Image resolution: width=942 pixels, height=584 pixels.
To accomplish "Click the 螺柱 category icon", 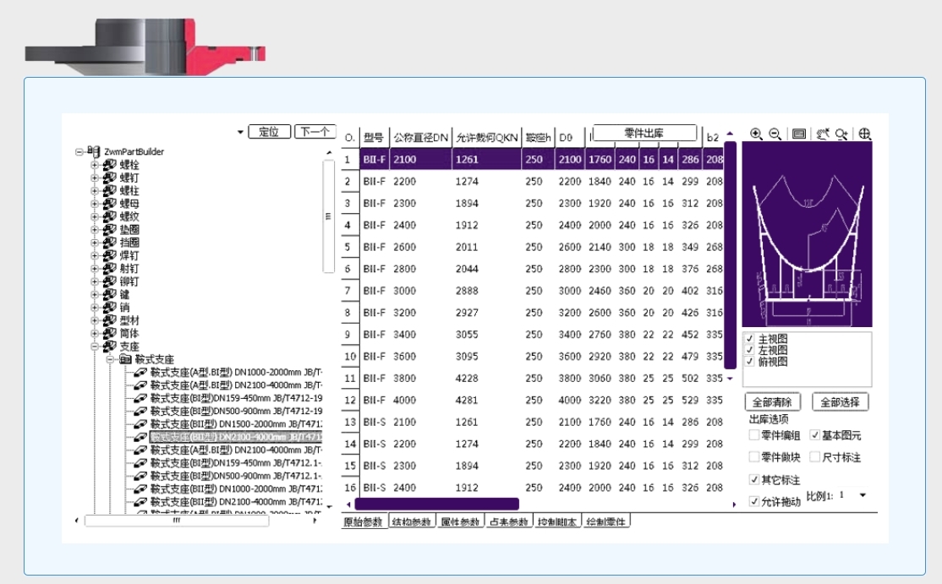I will click(x=109, y=190).
